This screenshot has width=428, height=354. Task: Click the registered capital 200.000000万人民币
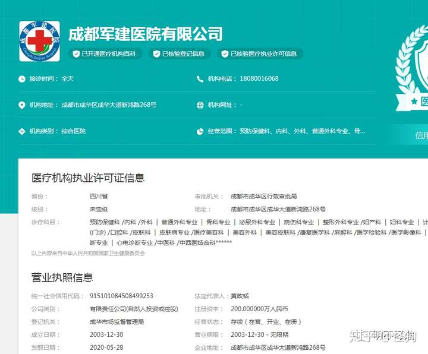[259, 309]
